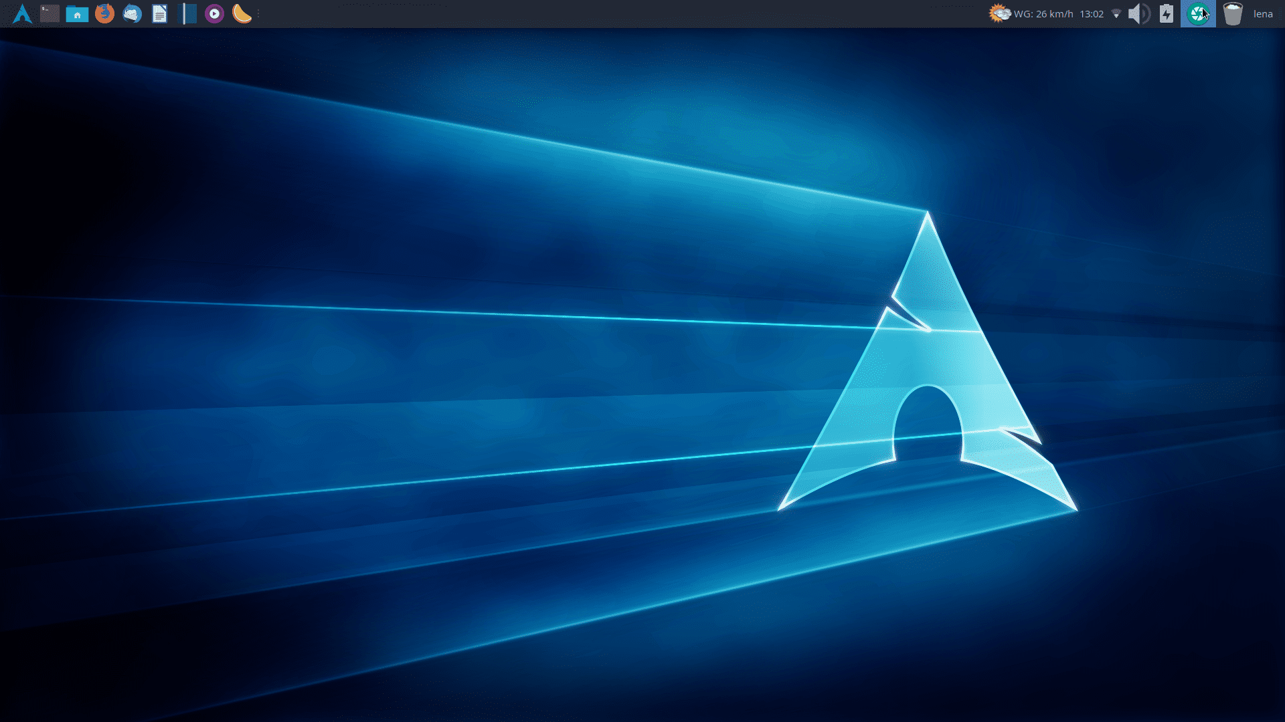
Task: Launch the LibreOffice Writer document icon
Action: pyautogui.click(x=159, y=13)
